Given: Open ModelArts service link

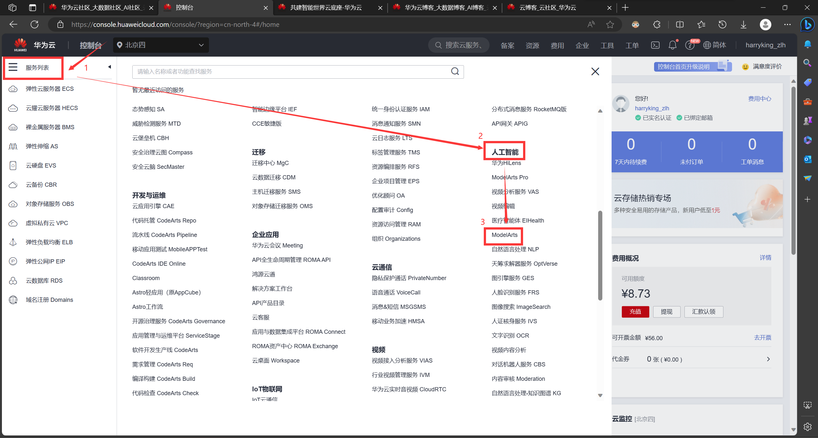Looking at the screenshot, I should point(504,235).
